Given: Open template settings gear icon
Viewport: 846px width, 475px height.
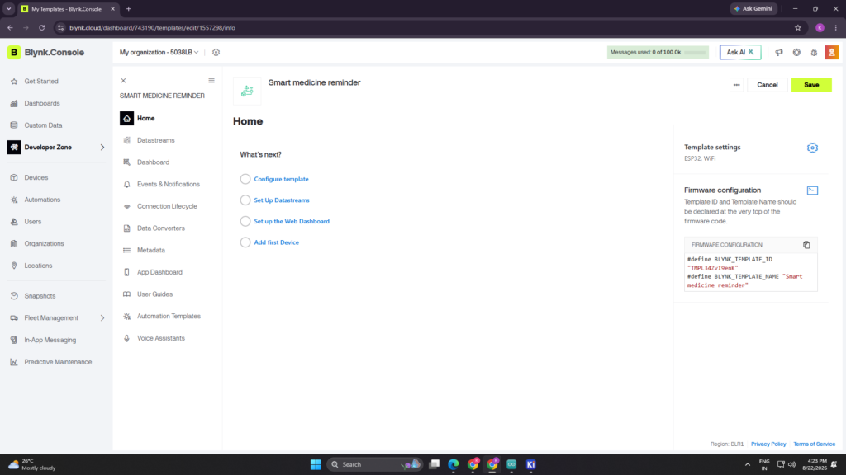Looking at the screenshot, I should point(812,148).
